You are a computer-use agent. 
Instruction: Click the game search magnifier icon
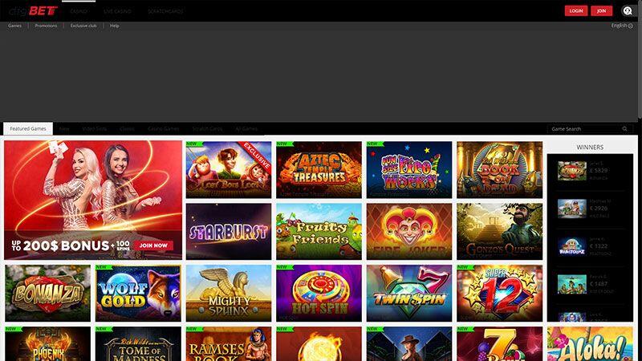tap(625, 129)
